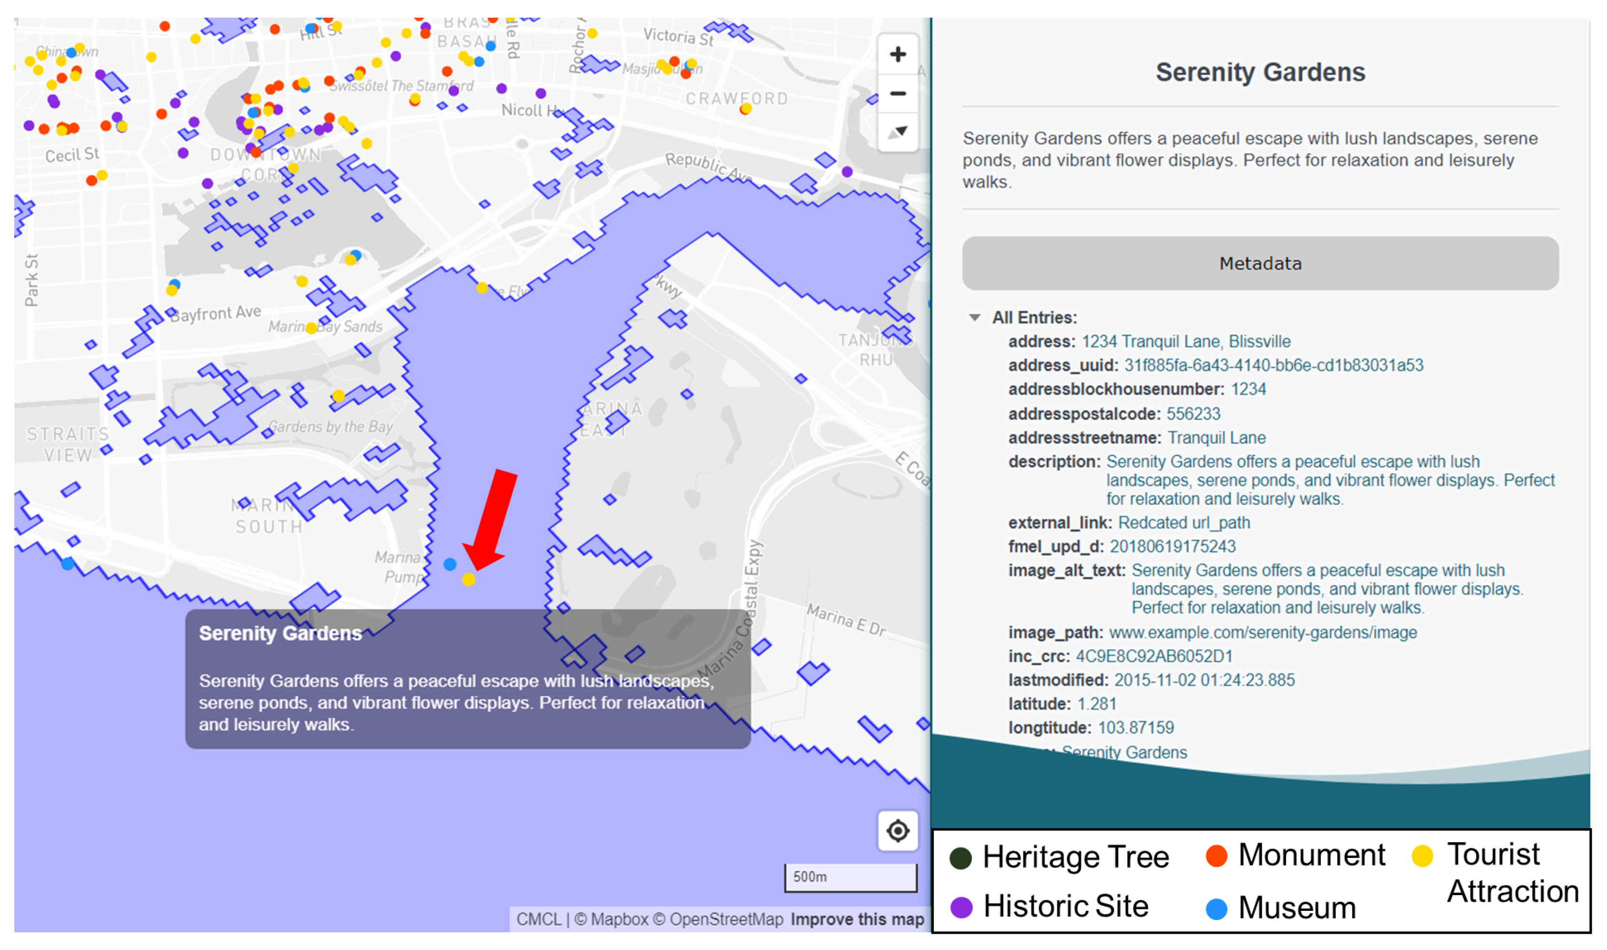Click the OpenStreetMap attribution link
Image resolution: width=1607 pixels, height=950 pixels.
(725, 919)
